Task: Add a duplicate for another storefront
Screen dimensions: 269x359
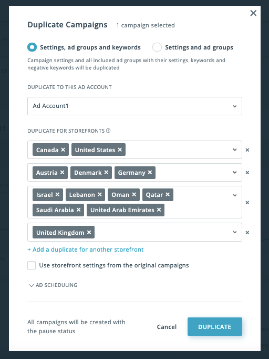Action: tap(86, 250)
